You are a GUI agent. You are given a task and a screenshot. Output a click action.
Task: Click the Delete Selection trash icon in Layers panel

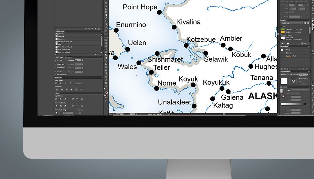pyautogui.click(x=99, y=29)
